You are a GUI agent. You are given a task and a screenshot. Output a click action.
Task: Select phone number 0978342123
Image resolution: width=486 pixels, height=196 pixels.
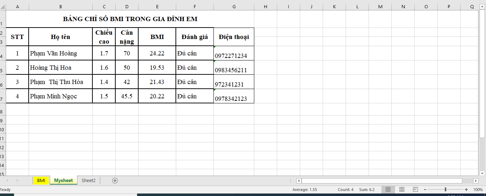[234, 96]
